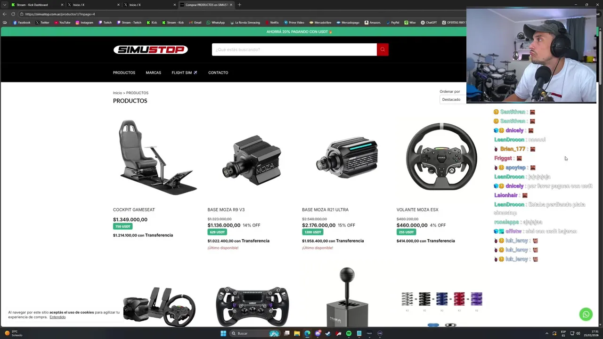
Task: Open VOLANTE MOZA ESX product title
Action: click(x=417, y=210)
